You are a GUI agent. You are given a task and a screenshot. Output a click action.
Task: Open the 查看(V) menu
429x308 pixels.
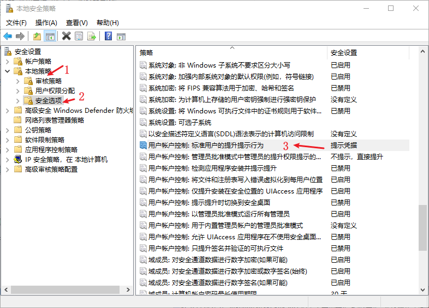pyautogui.click(x=76, y=22)
